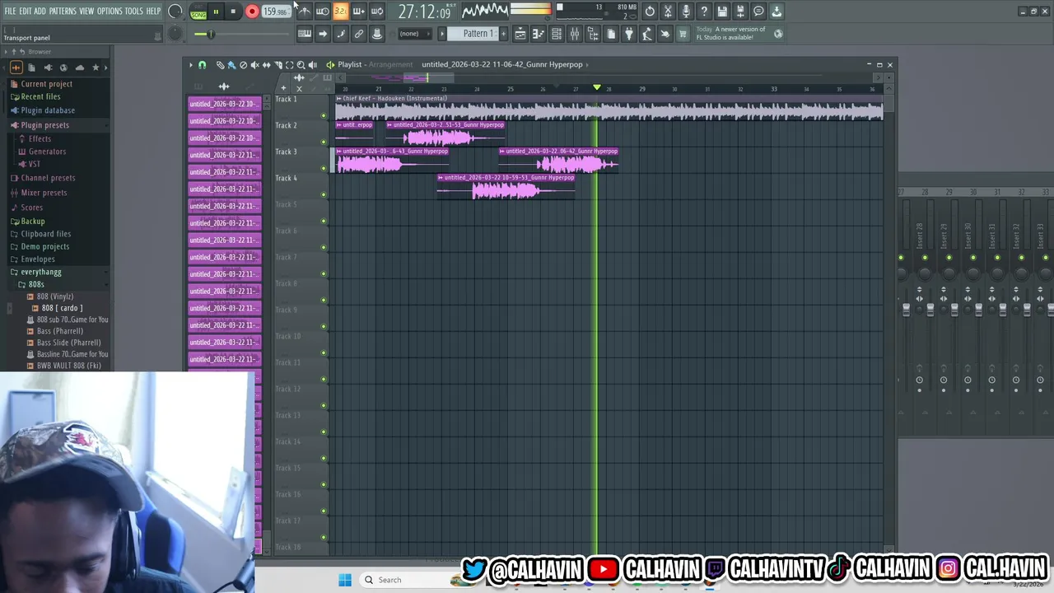Mute Track 1 with its green toggle

point(324,115)
